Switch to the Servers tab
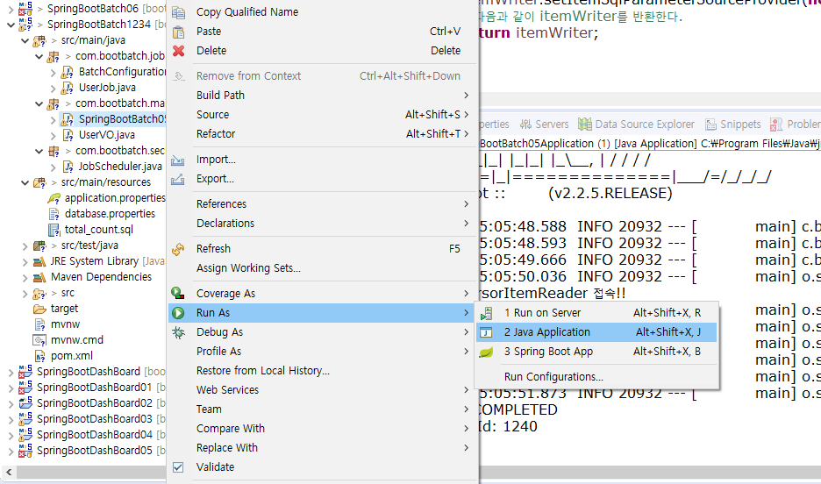Viewport: 821px width, 484px height. [545, 125]
